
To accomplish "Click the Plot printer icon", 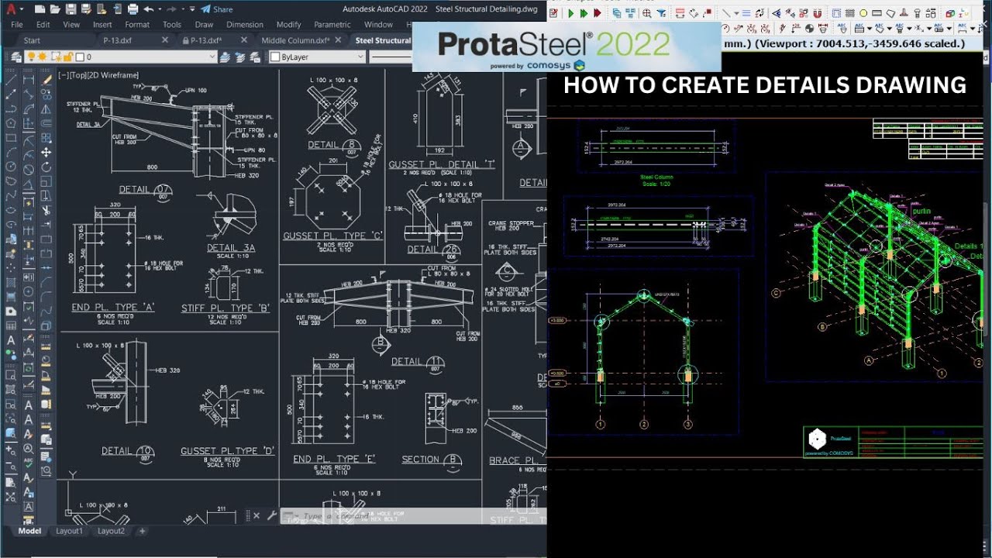I will (133, 9).
